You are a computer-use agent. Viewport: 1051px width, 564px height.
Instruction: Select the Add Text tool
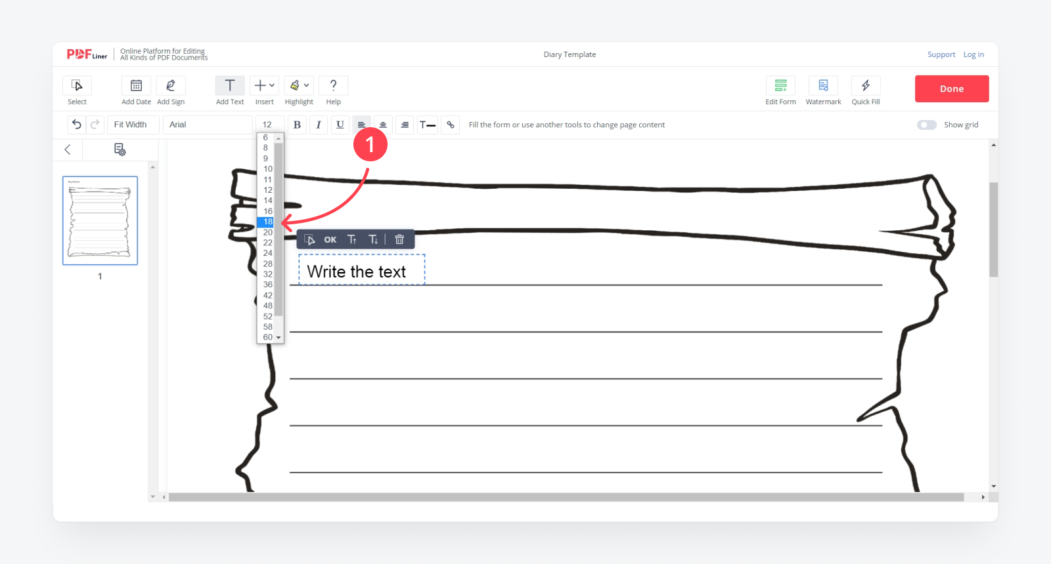[x=230, y=86]
